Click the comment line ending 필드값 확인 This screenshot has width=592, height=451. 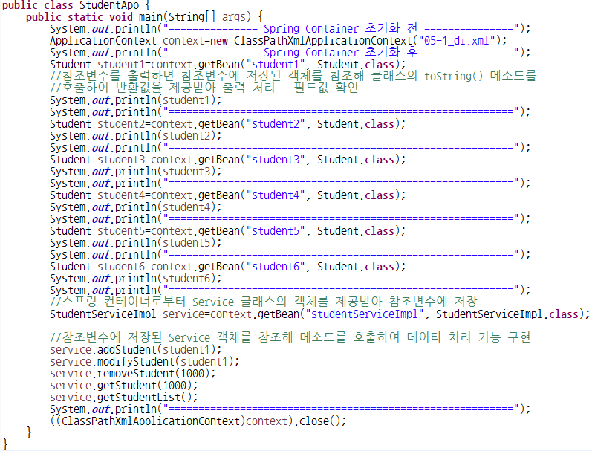click(204, 88)
